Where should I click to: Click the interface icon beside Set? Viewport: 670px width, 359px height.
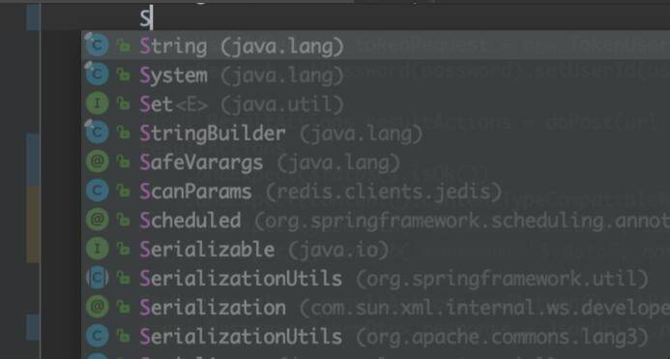click(x=97, y=104)
